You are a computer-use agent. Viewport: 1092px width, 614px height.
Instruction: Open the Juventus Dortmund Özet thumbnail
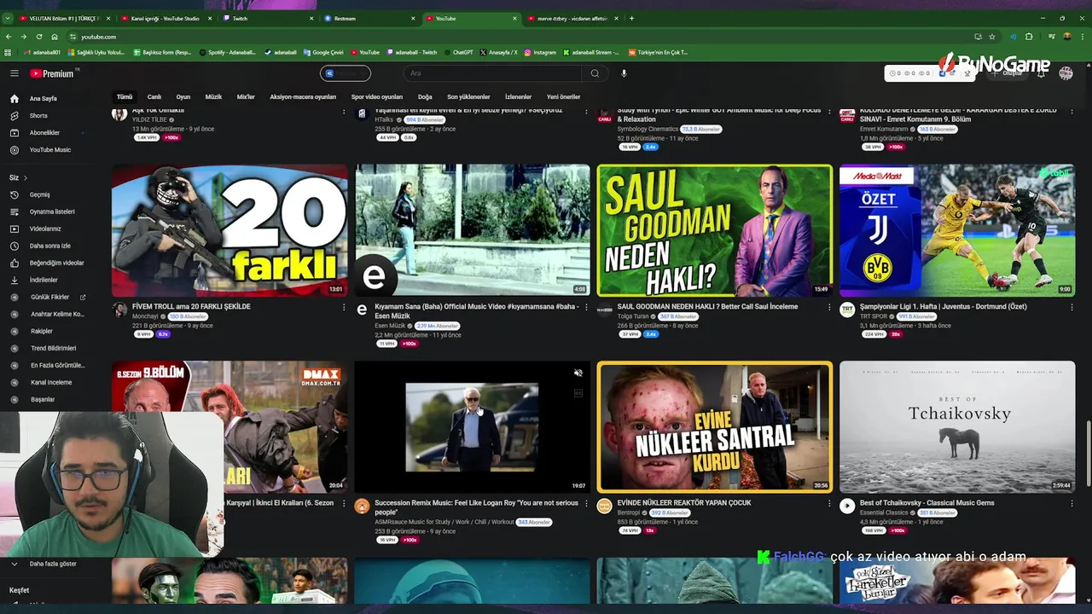[x=957, y=230]
